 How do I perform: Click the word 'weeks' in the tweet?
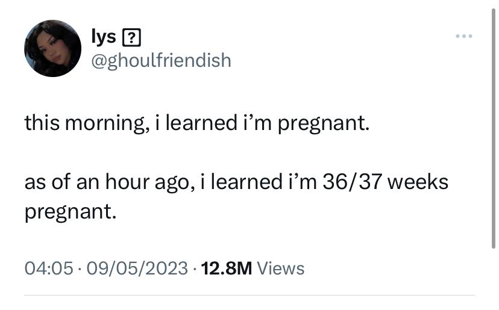(x=418, y=182)
